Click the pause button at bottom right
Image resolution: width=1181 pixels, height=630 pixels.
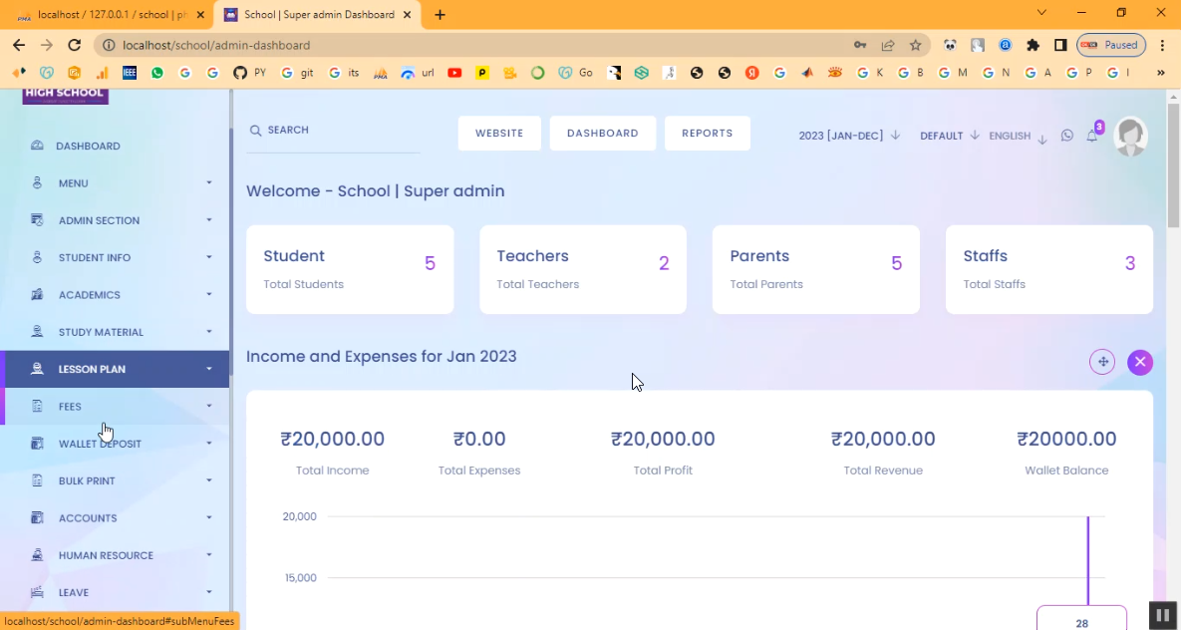pyautogui.click(x=1162, y=615)
